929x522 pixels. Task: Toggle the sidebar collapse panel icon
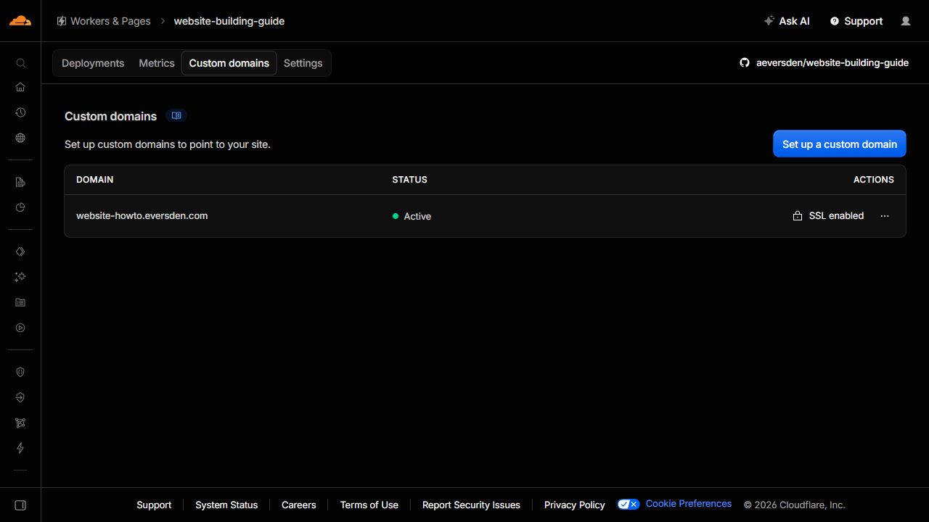tap(20, 505)
